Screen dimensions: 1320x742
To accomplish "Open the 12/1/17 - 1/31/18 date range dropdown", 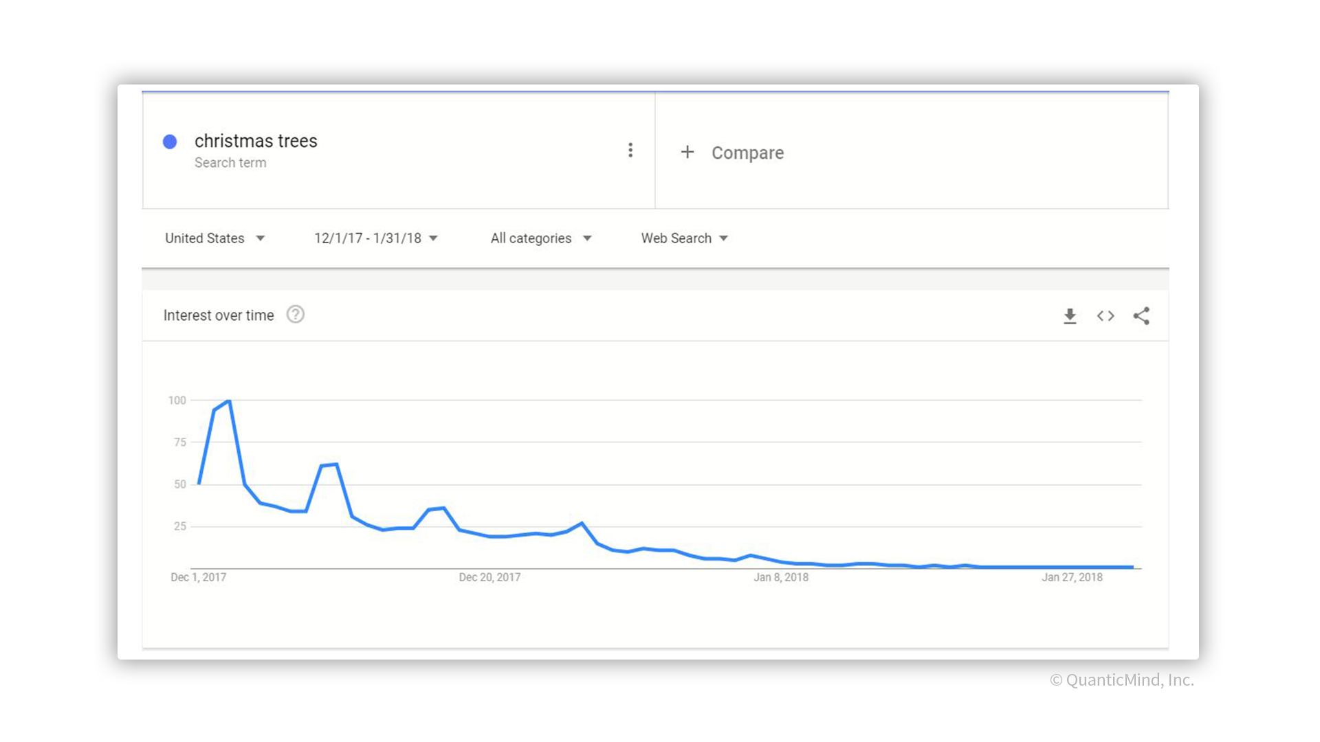I will [376, 238].
